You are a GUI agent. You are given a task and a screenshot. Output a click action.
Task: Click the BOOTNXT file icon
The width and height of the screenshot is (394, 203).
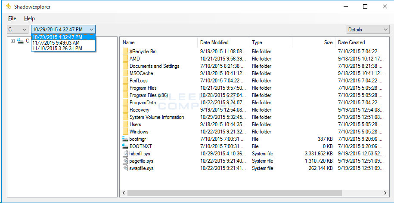click(x=125, y=146)
